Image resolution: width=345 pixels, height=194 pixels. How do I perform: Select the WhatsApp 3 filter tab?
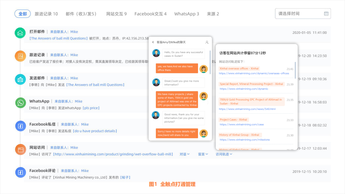pyautogui.click(x=186, y=13)
